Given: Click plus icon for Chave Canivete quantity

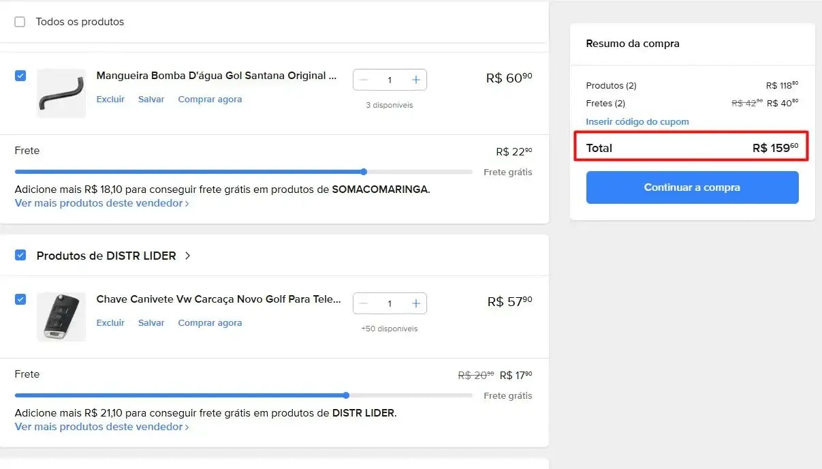Looking at the screenshot, I should coord(415,303).
